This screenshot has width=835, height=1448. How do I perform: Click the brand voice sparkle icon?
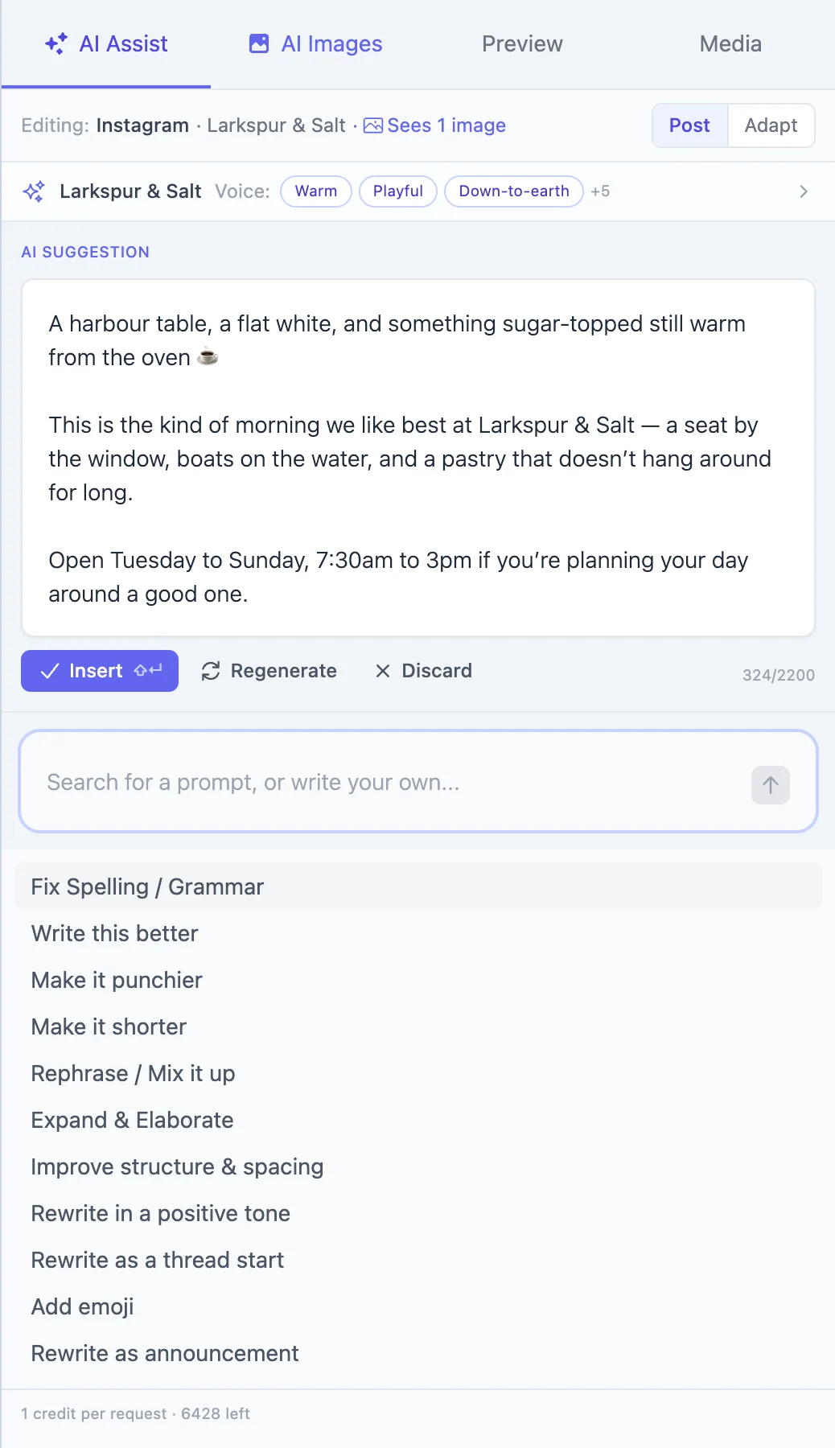coord(34,191)
